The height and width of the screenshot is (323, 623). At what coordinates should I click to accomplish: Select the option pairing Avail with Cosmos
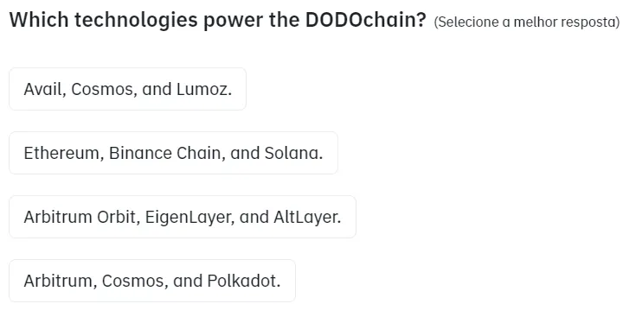127,89
